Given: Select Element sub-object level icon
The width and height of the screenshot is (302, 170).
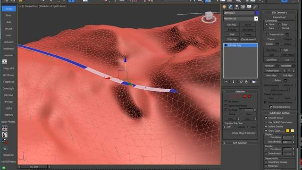Looking at the screenshot, I should [x=250, y=96].
